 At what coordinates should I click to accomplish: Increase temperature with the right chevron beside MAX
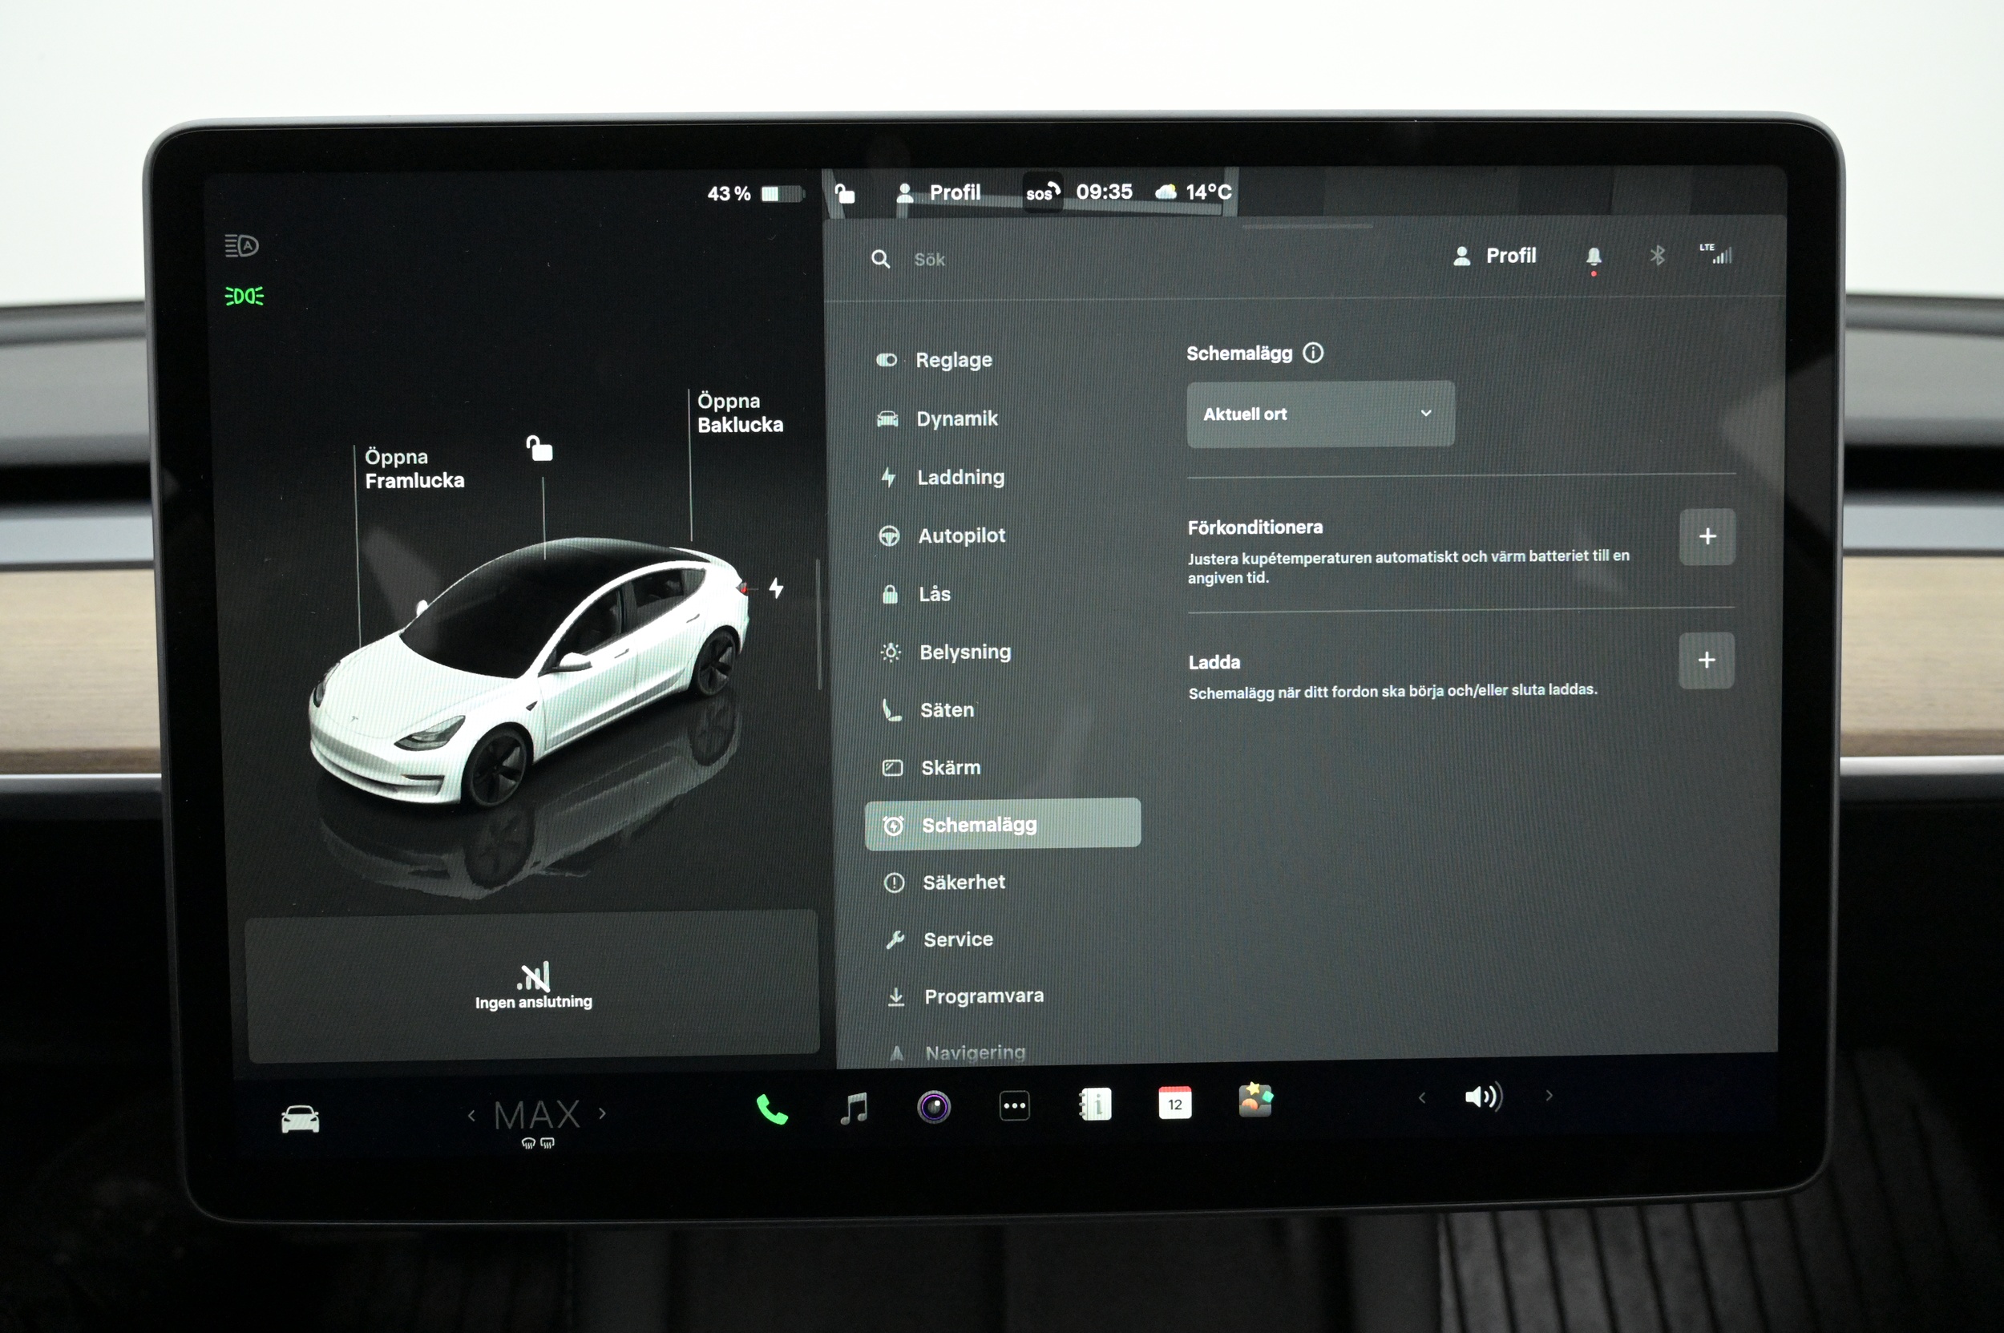tap(603, 1113)
